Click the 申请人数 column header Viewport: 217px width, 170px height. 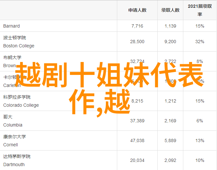137,10
